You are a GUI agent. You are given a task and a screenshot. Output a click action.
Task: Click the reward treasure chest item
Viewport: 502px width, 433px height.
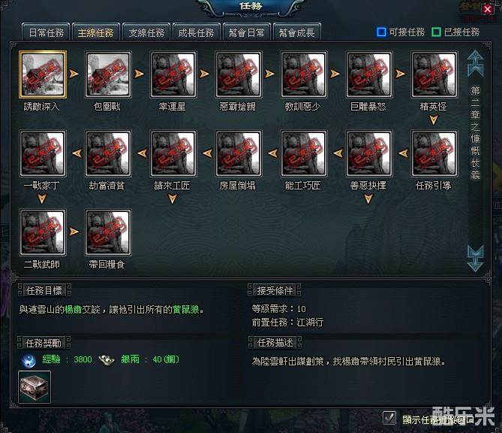click(x=35, y=387)
